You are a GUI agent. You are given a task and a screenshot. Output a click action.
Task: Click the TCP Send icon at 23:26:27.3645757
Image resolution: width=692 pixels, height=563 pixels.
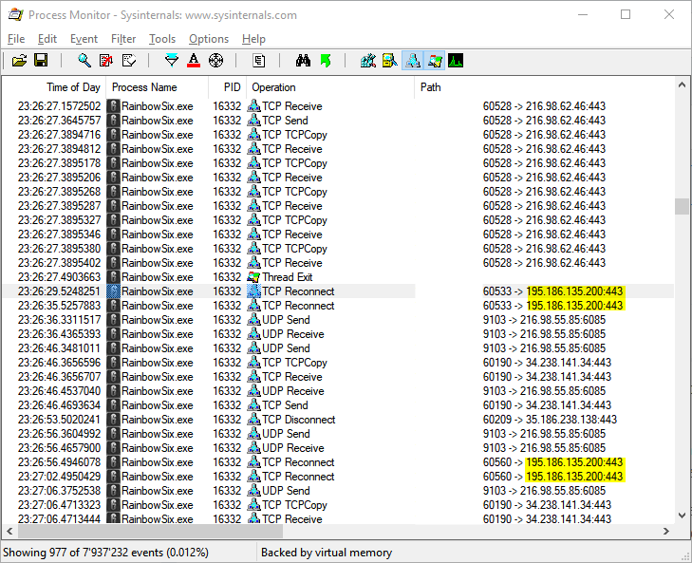point(253,121)
